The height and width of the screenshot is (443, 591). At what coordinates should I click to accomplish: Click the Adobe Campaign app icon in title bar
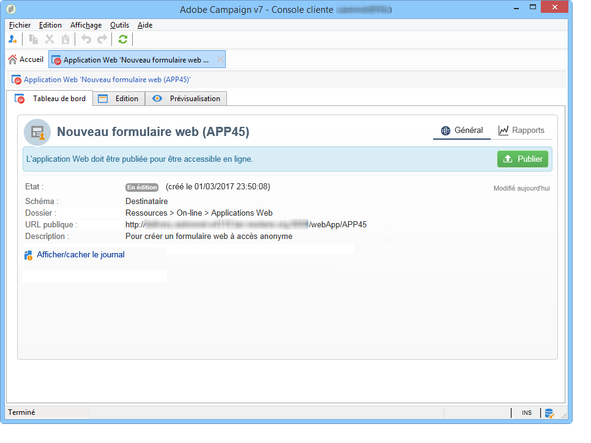[x=11, y=9]
